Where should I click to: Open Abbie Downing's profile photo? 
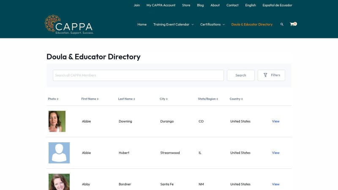[57, 121]
